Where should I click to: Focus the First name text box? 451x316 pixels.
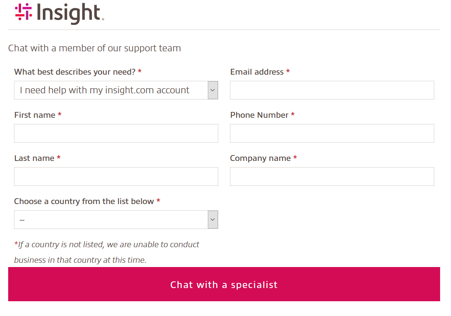coord(116,133)
